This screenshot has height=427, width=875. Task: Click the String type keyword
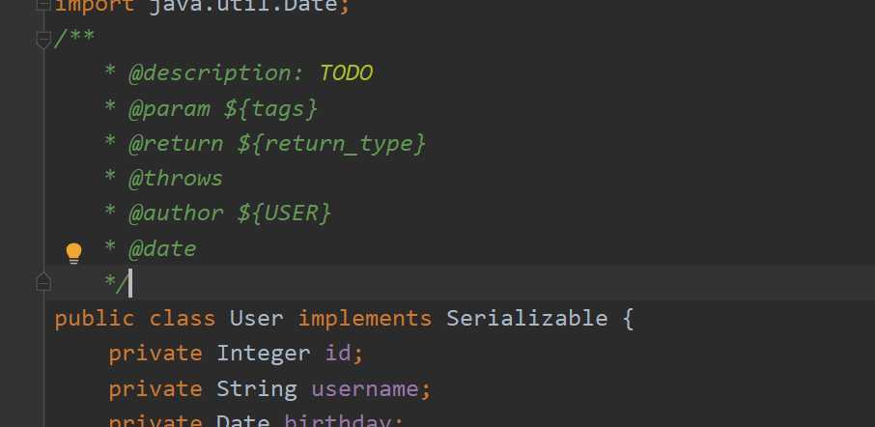coord(257,389)
